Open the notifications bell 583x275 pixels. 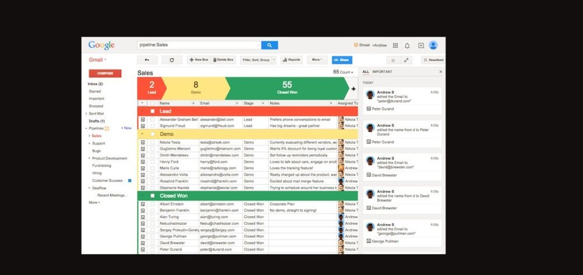click(x=407, y=45)
